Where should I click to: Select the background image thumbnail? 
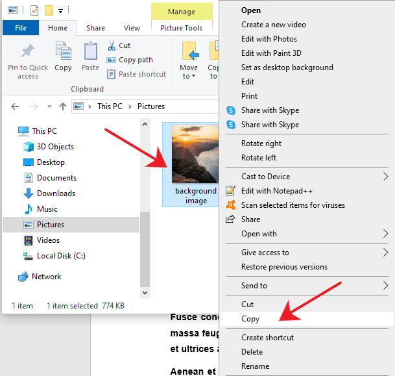point(195,154)
